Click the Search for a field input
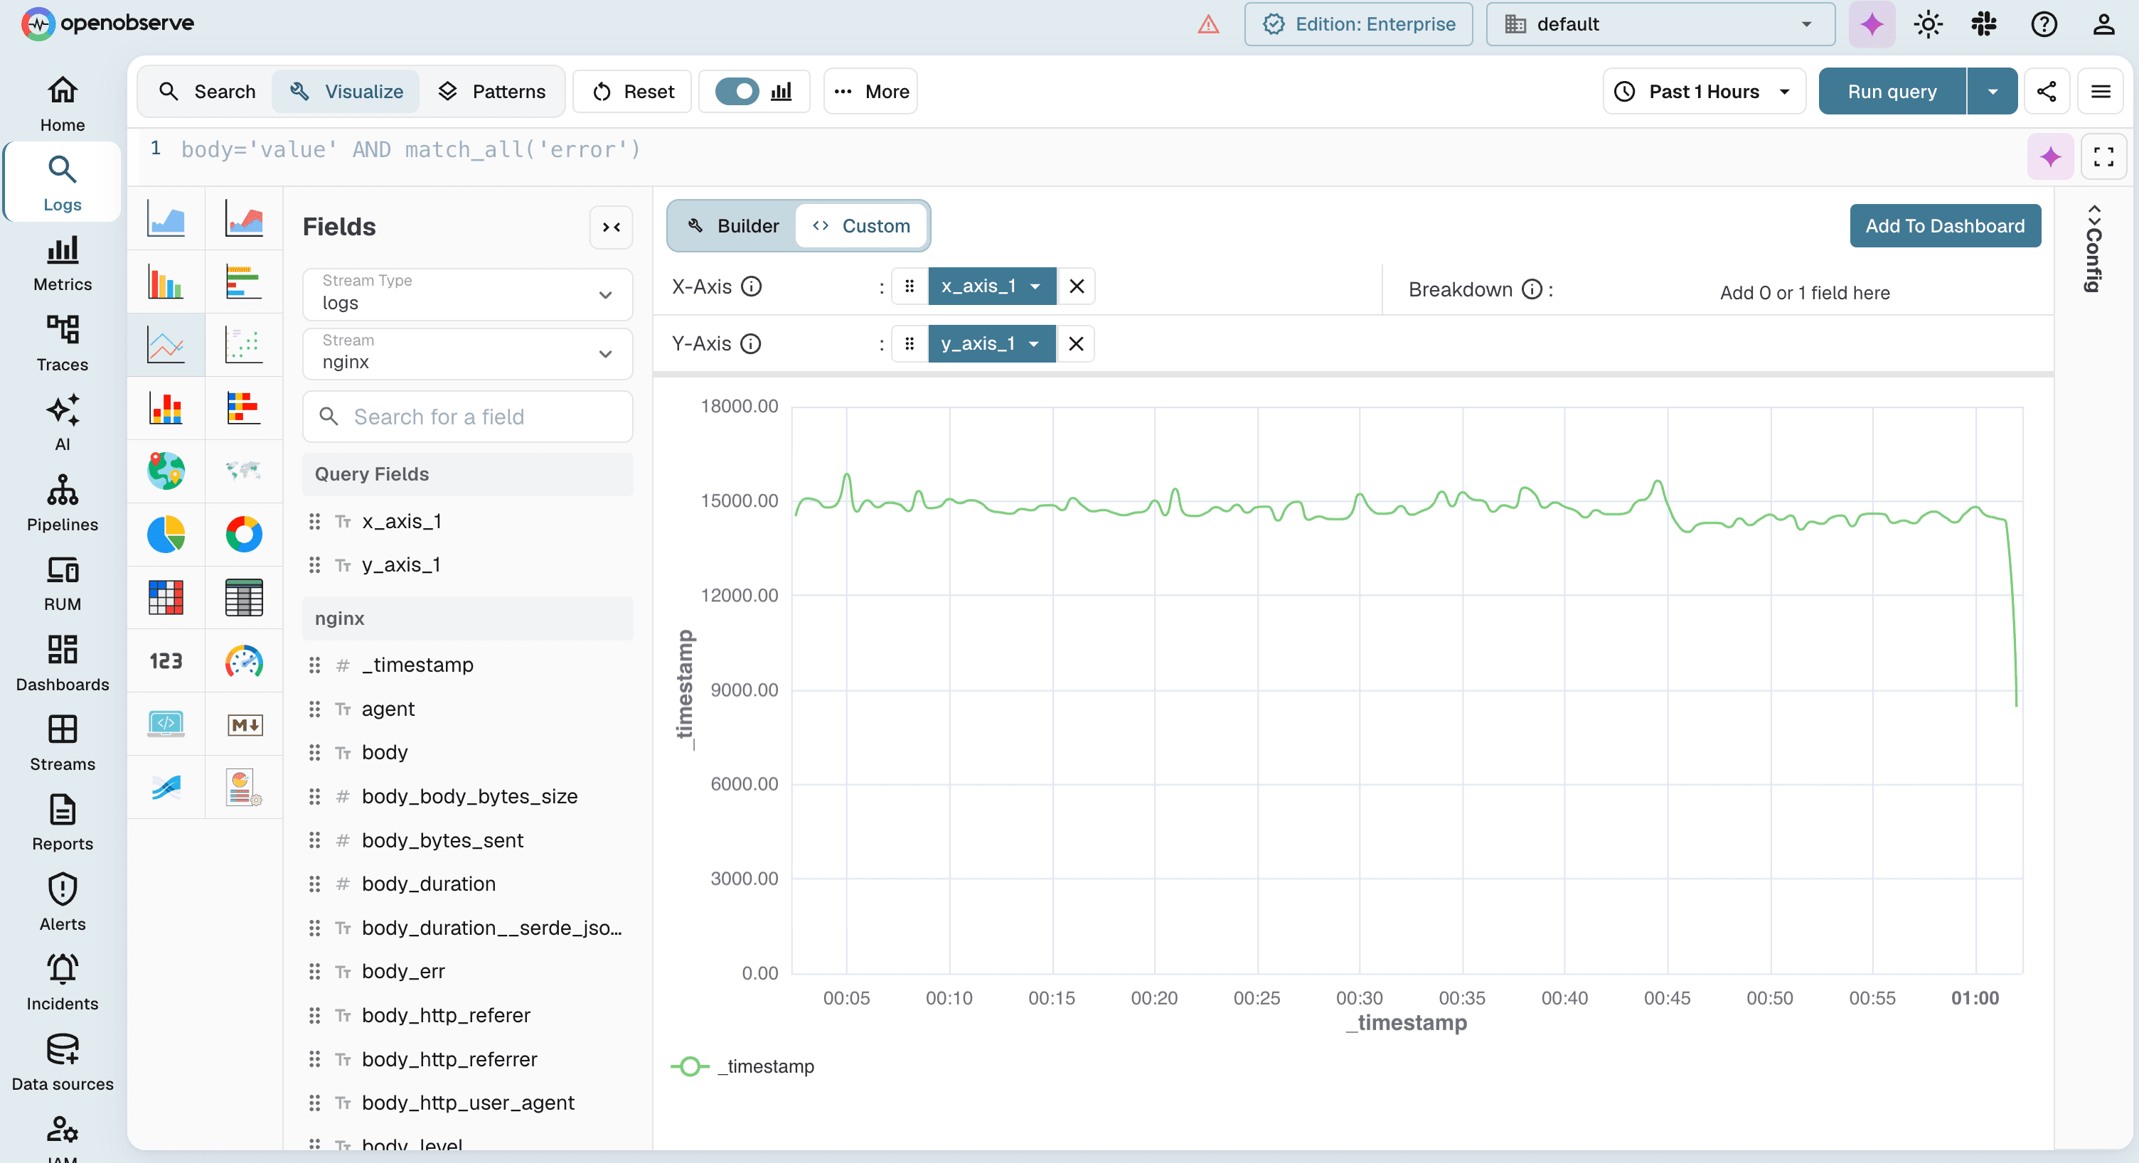 pos(467,417)
